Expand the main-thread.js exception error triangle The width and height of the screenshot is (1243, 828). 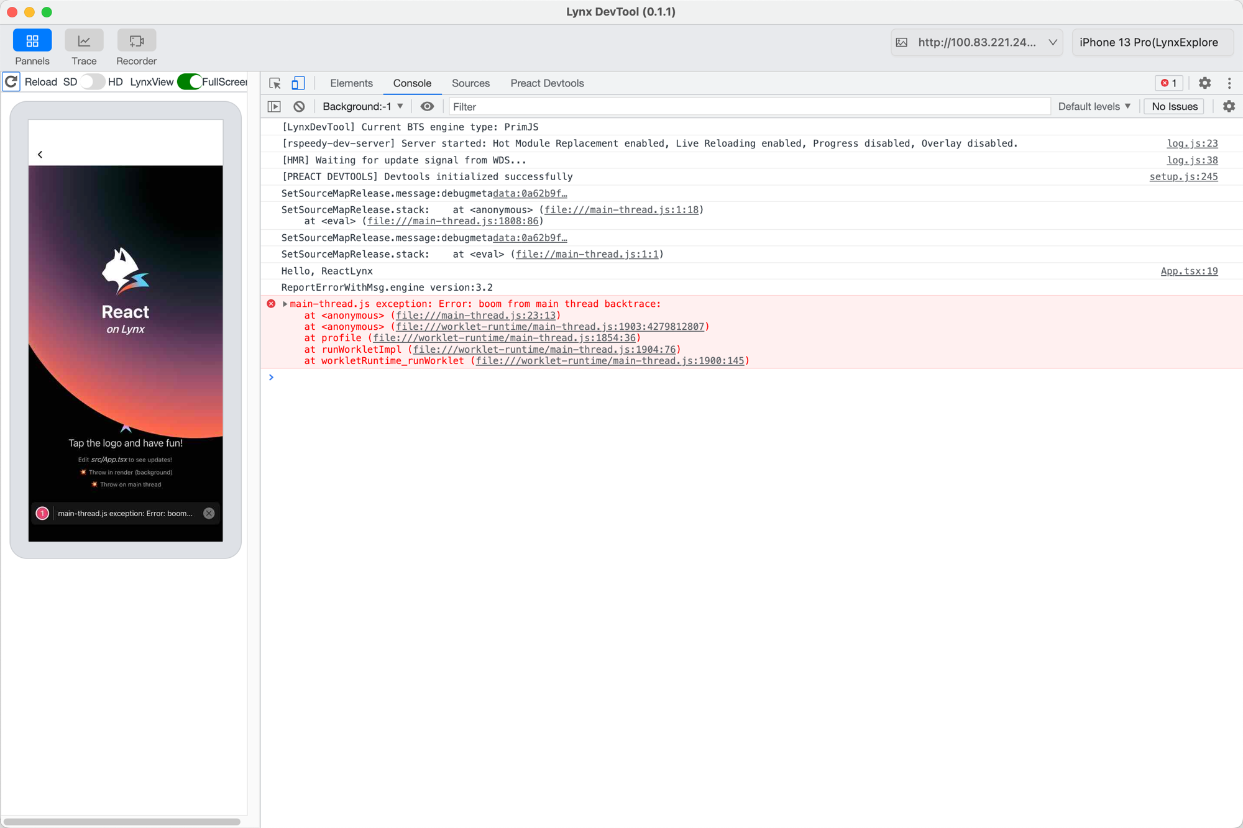[x=285, y=304]
